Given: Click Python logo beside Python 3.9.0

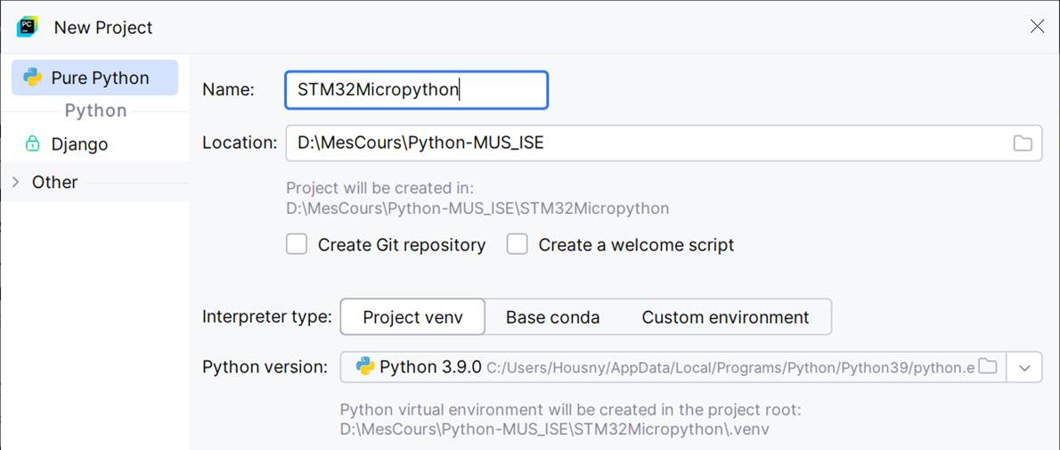Looking at the screenshot, I should click(365, 367).
